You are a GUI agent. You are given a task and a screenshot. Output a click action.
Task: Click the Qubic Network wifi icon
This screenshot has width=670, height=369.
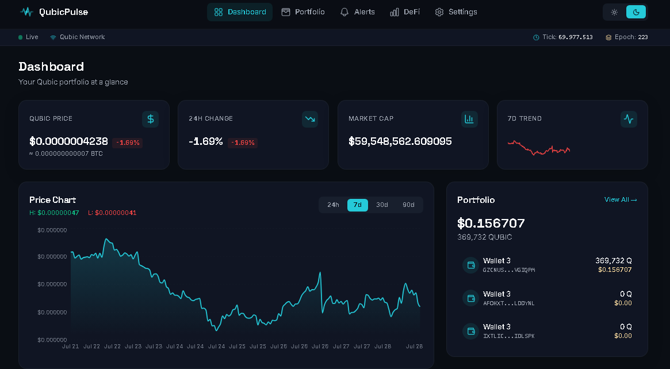pos(53,37)
